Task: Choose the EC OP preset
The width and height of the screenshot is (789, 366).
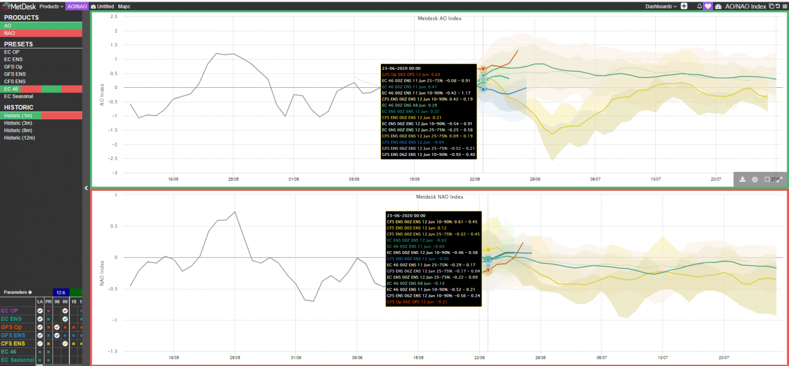Action: click(42, 52)
